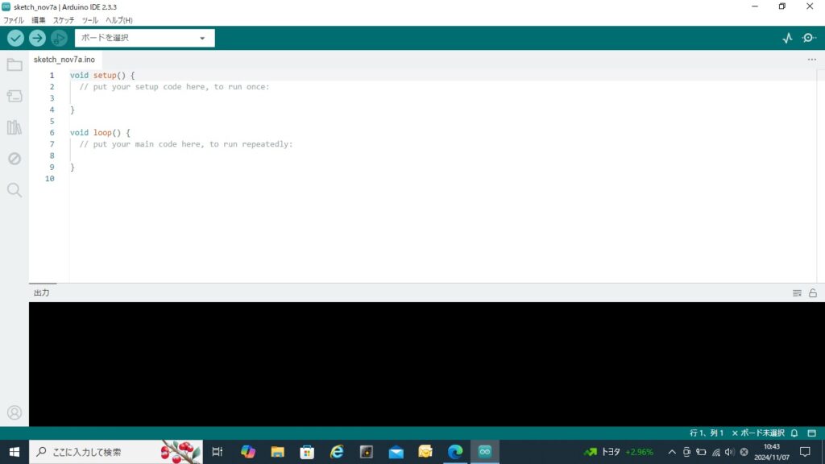This screenshot has height=464, width=825.
Task: Click the main code comment line
Action: 186,144
